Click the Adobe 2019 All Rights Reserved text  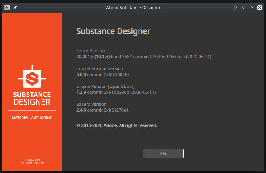pyautogui.click(x=32, y=162)
